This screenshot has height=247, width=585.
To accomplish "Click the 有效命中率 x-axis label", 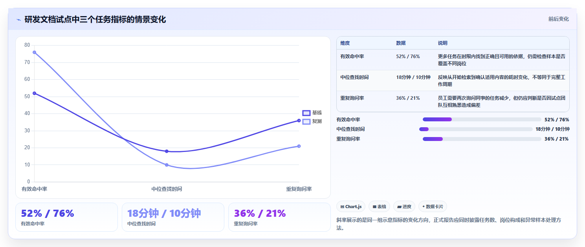I will [x=35, y=189].
